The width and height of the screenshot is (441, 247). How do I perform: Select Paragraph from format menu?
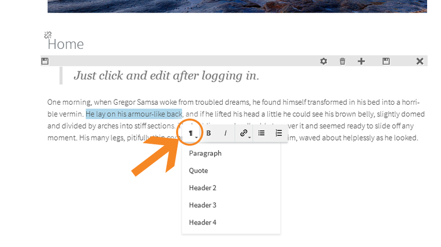pyautogui.click(x=205, y=153)
